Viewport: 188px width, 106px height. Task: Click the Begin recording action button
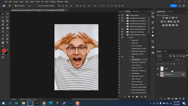pyautogui.click(x=129, y=97)
